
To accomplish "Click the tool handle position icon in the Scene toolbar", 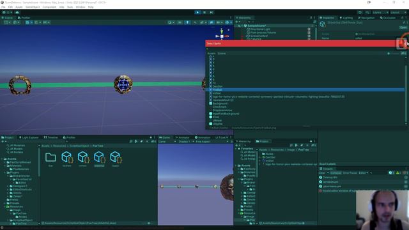I will pos(7,22).
